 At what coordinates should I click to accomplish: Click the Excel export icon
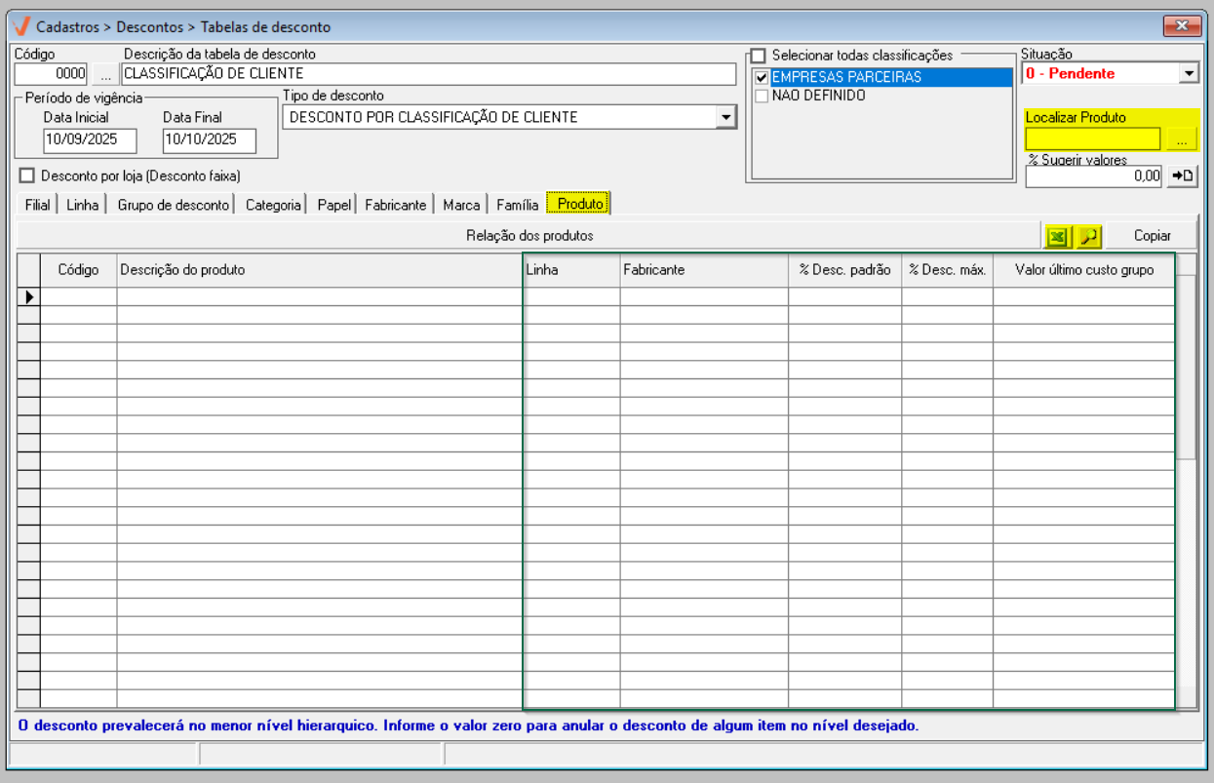pyautogui.click(x=1057, y=236)
